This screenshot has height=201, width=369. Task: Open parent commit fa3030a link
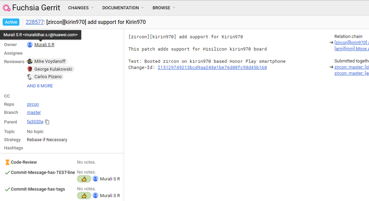[35, 122]
